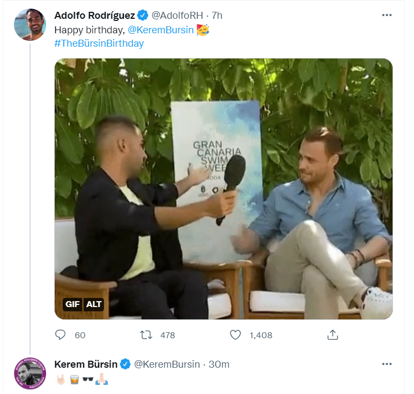Viewport: 414px width, 394px height.
Task: Click the GIF badge on the media
Action: pyautogui.click(x=72, y=304)
